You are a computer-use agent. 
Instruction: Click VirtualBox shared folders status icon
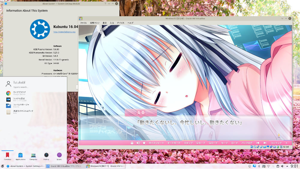(265, 147)
